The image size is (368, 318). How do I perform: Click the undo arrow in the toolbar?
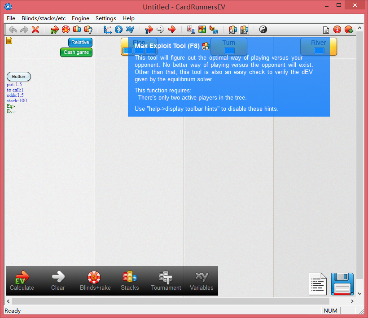[13, 30]
